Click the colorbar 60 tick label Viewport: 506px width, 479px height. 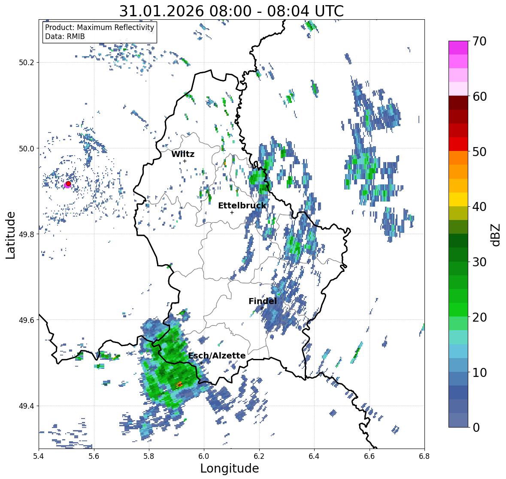pyautogui.click(x=479, y=96)
